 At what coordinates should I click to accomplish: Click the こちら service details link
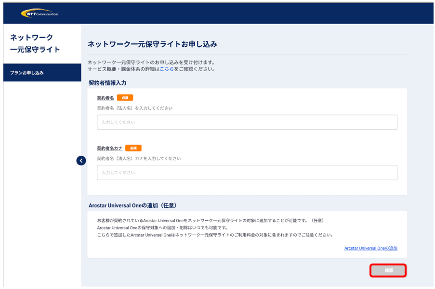(x=167, y=69)
